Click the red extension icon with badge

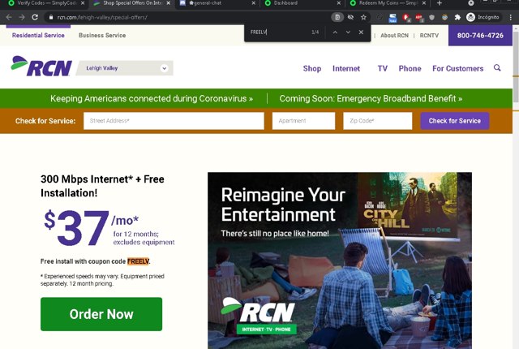coord(406,18)
